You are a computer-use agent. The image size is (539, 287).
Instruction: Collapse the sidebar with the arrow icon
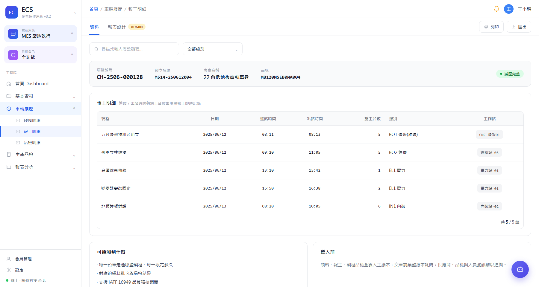click(x=75, y=13)
